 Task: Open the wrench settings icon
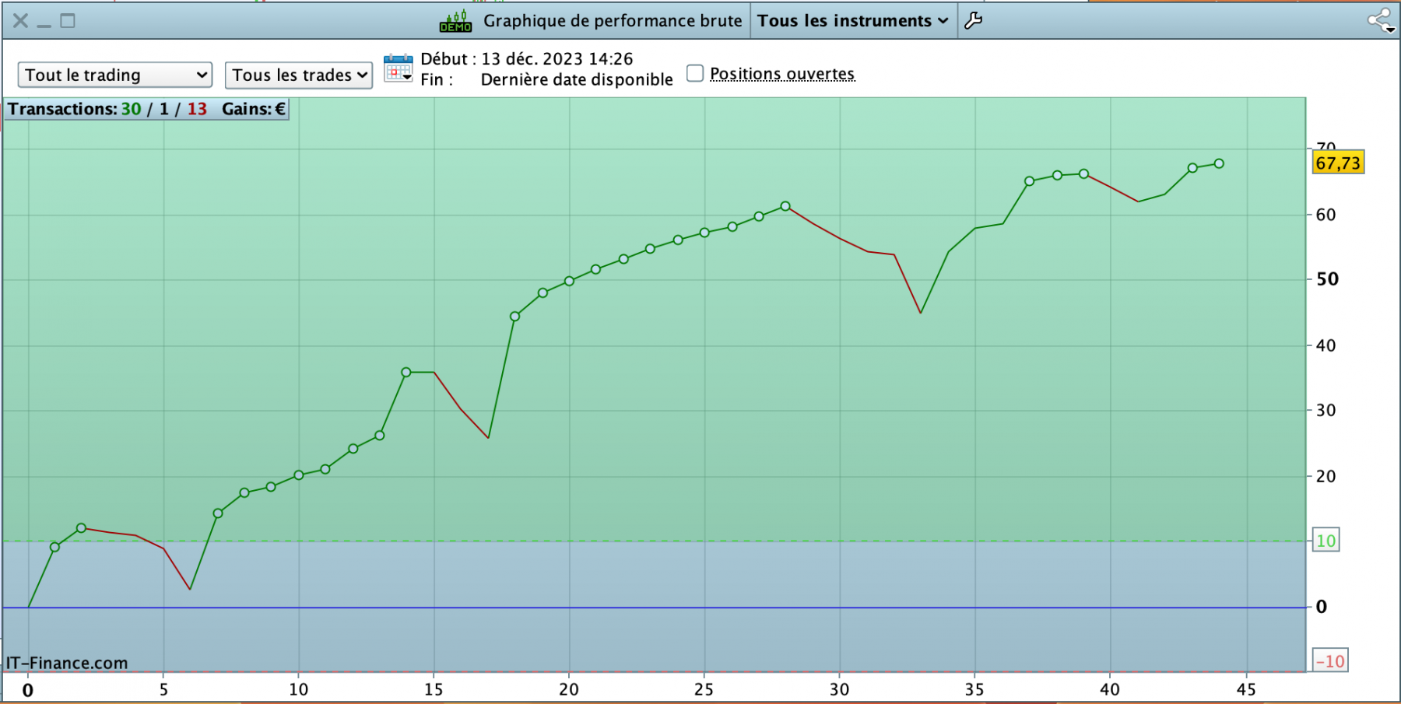pos(973,21)
